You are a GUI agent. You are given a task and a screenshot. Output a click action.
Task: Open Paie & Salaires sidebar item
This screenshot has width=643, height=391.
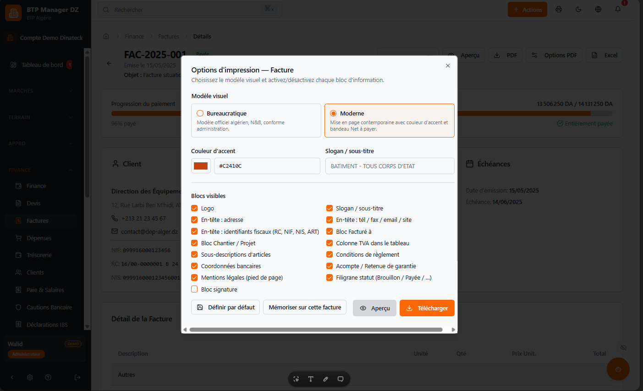tap(41, 290)
